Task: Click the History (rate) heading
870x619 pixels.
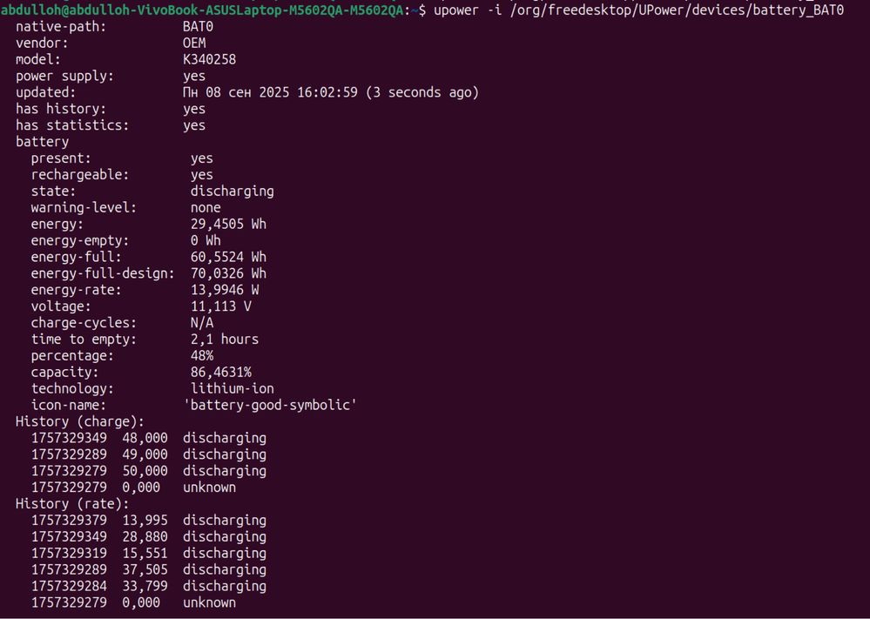Action: 72,503
